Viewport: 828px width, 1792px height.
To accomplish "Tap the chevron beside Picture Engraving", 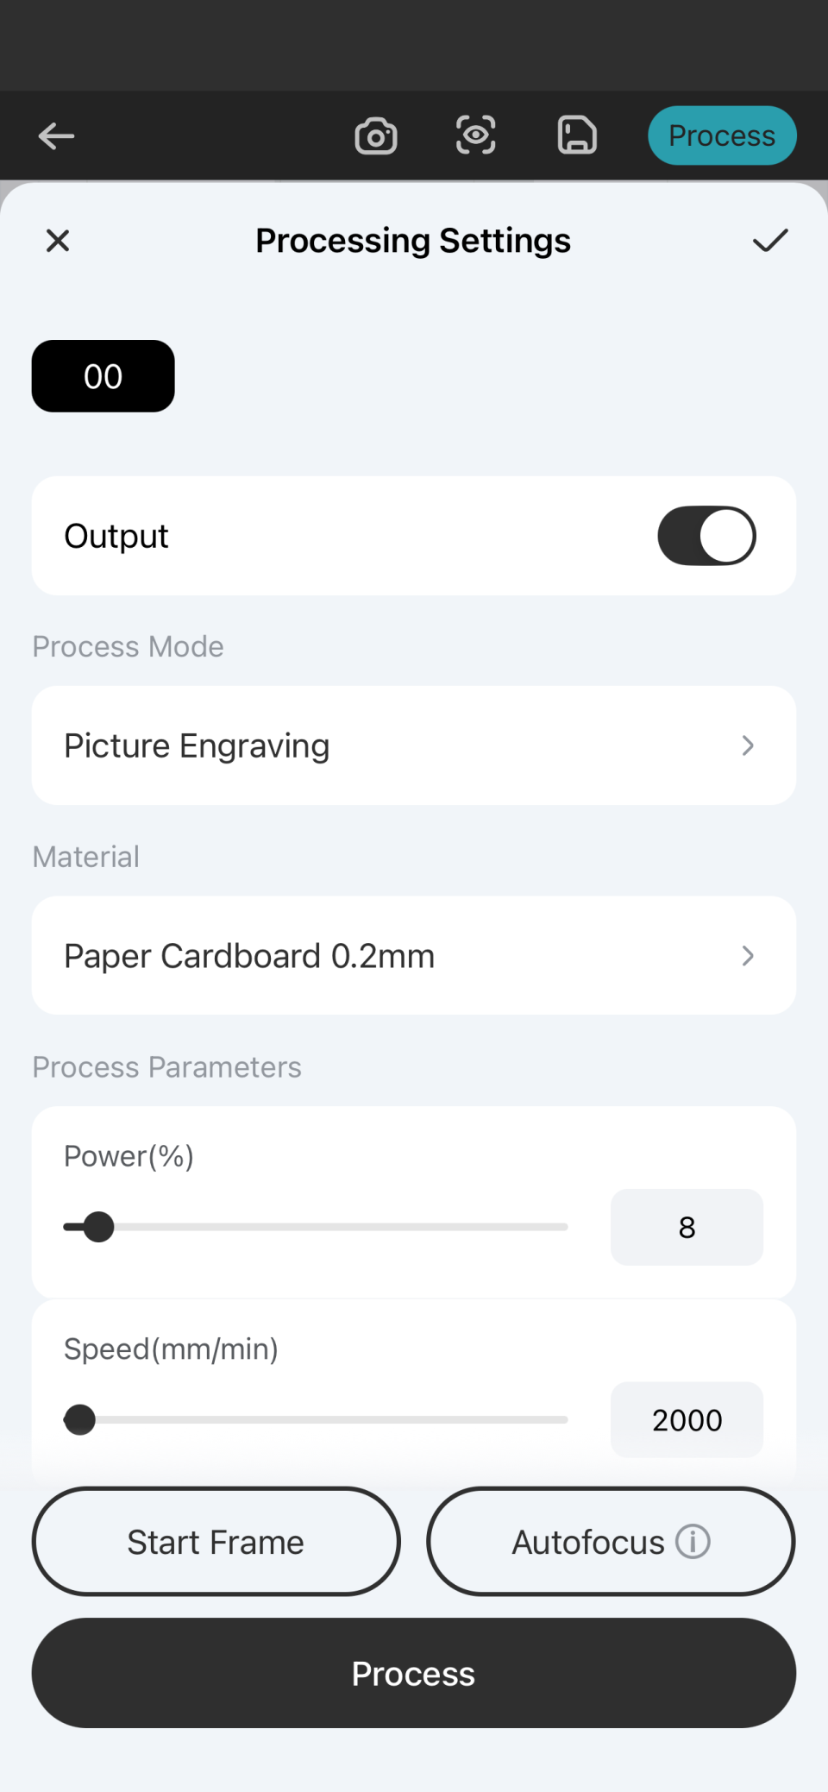I will coord(748,745).
